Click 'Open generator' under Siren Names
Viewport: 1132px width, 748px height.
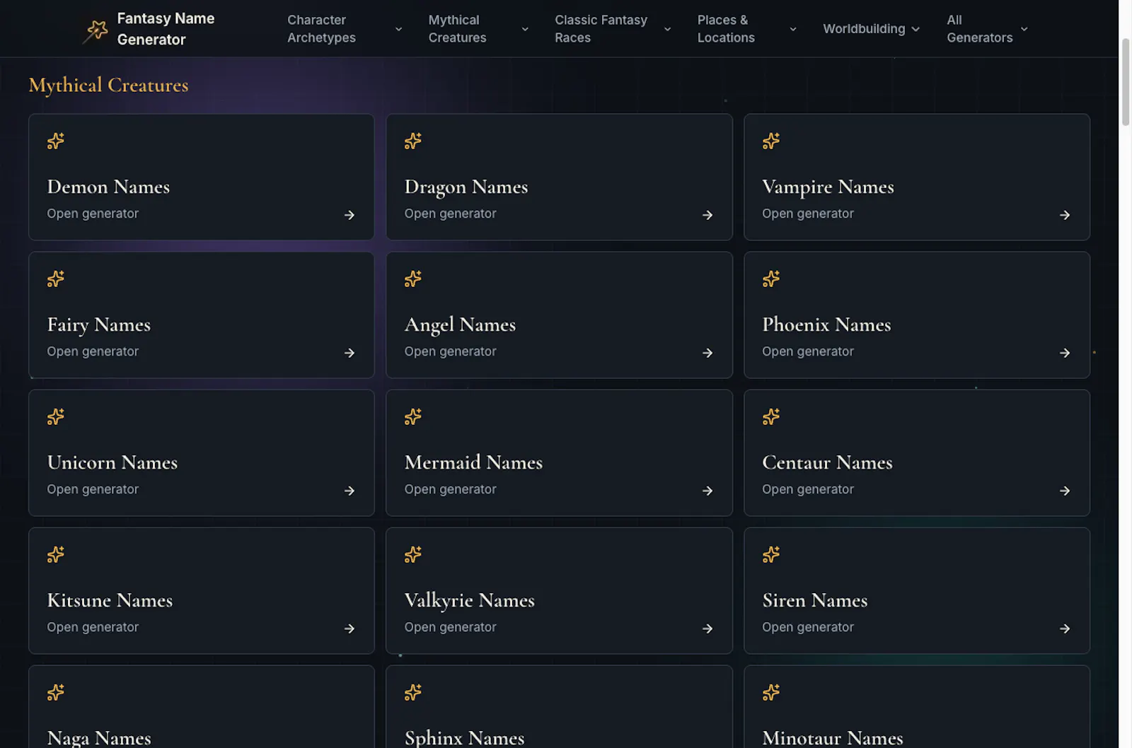point(808,627)
